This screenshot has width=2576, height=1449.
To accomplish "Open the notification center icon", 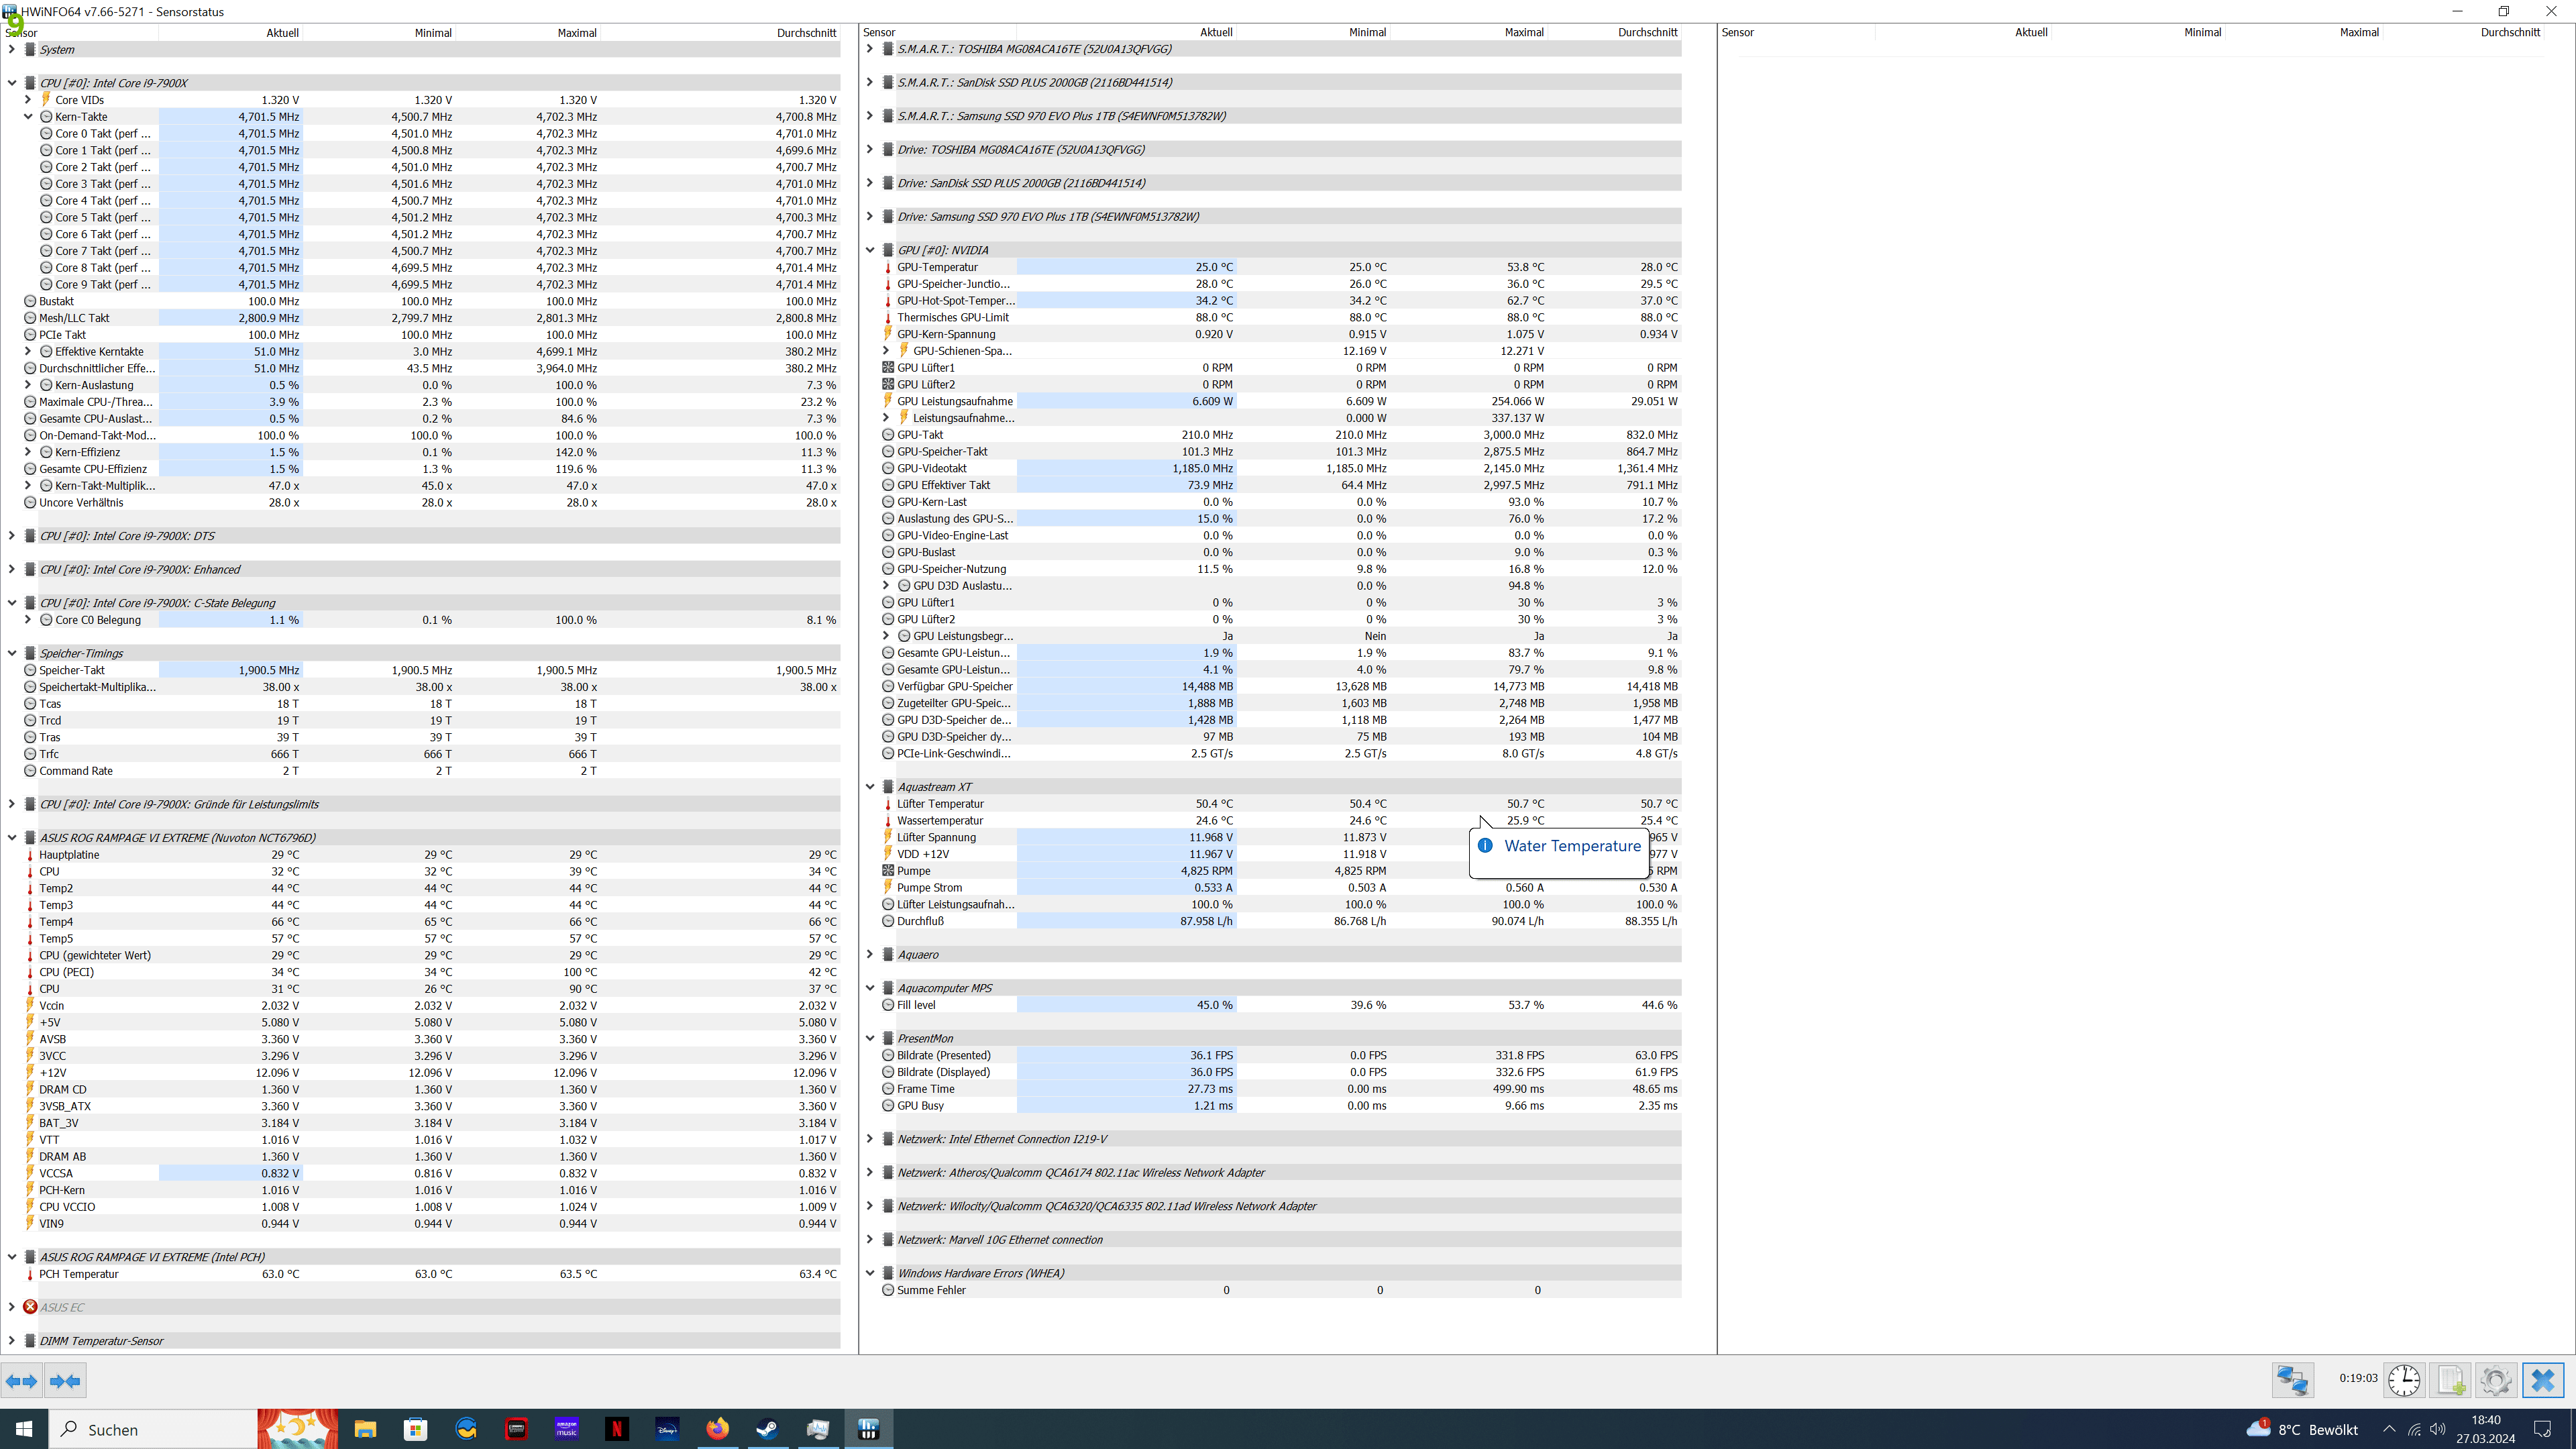I will 2543,1429.
